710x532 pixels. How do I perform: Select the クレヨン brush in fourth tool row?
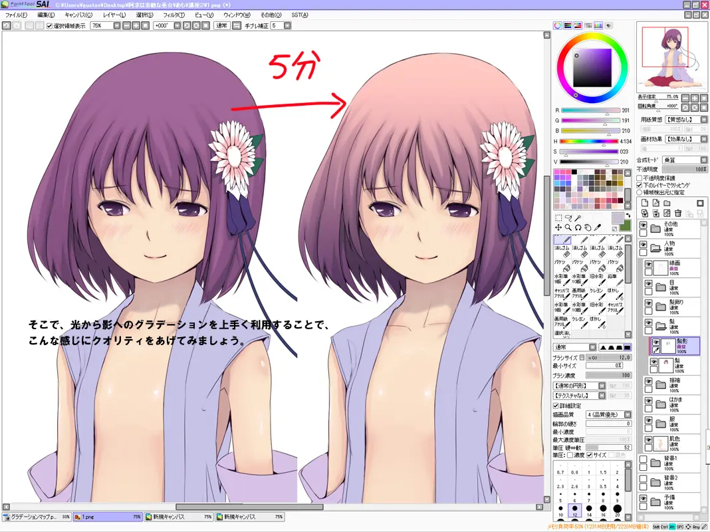pos(598,293)
